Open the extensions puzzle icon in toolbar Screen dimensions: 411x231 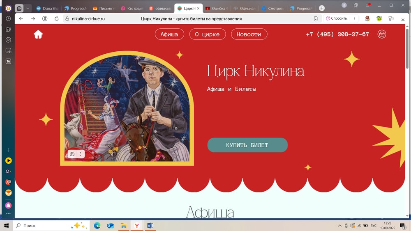(391, 18)
